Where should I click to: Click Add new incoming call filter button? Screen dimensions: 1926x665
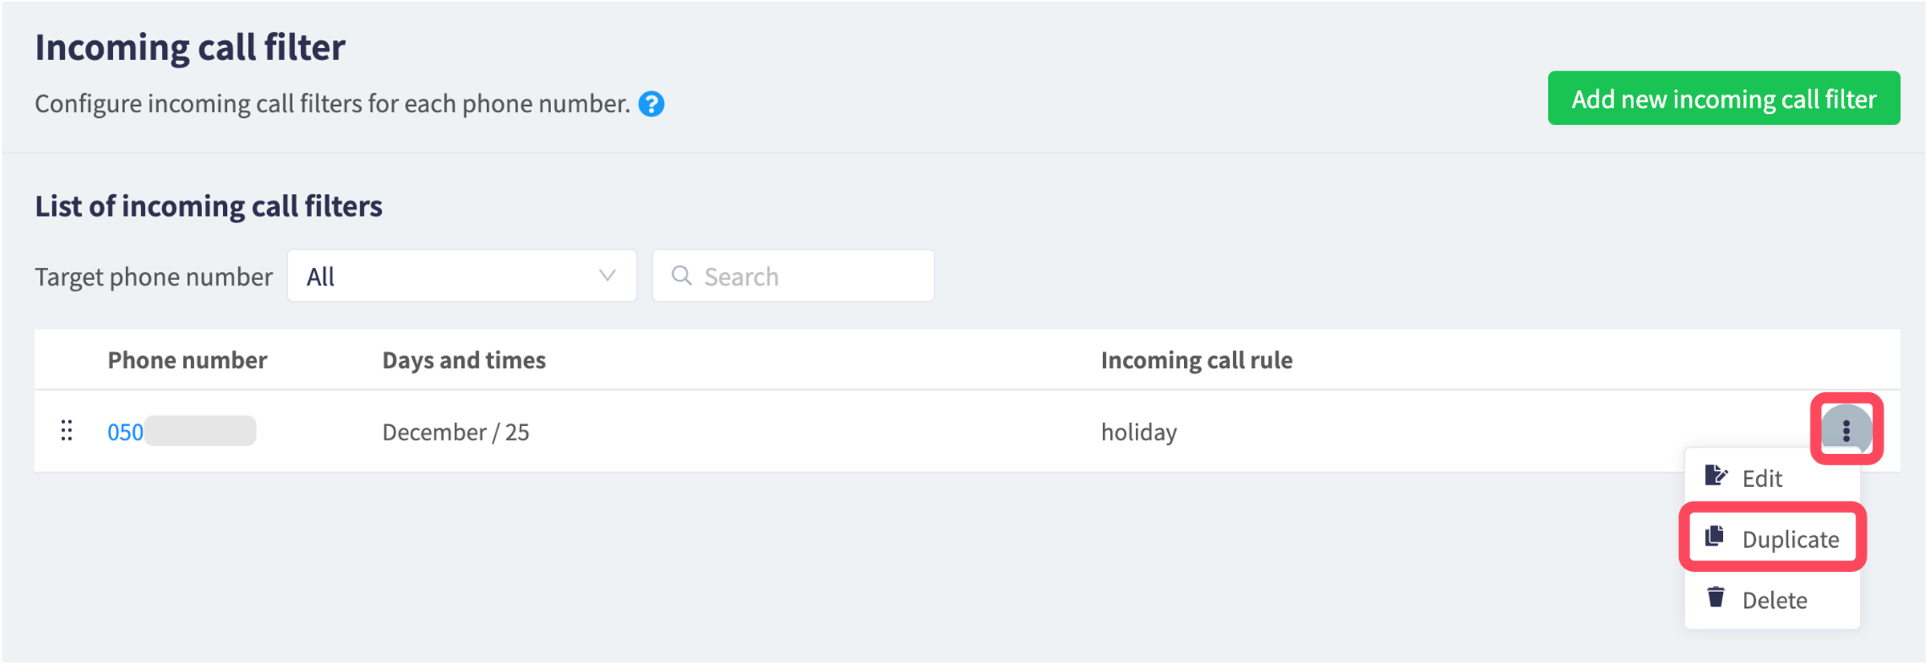click(1723, 99)
